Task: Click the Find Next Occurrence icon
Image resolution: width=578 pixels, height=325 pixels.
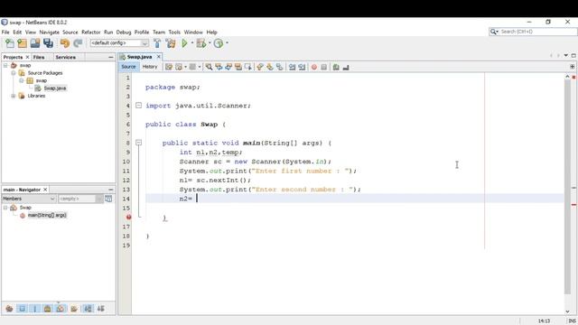Action: coord(228,67)
